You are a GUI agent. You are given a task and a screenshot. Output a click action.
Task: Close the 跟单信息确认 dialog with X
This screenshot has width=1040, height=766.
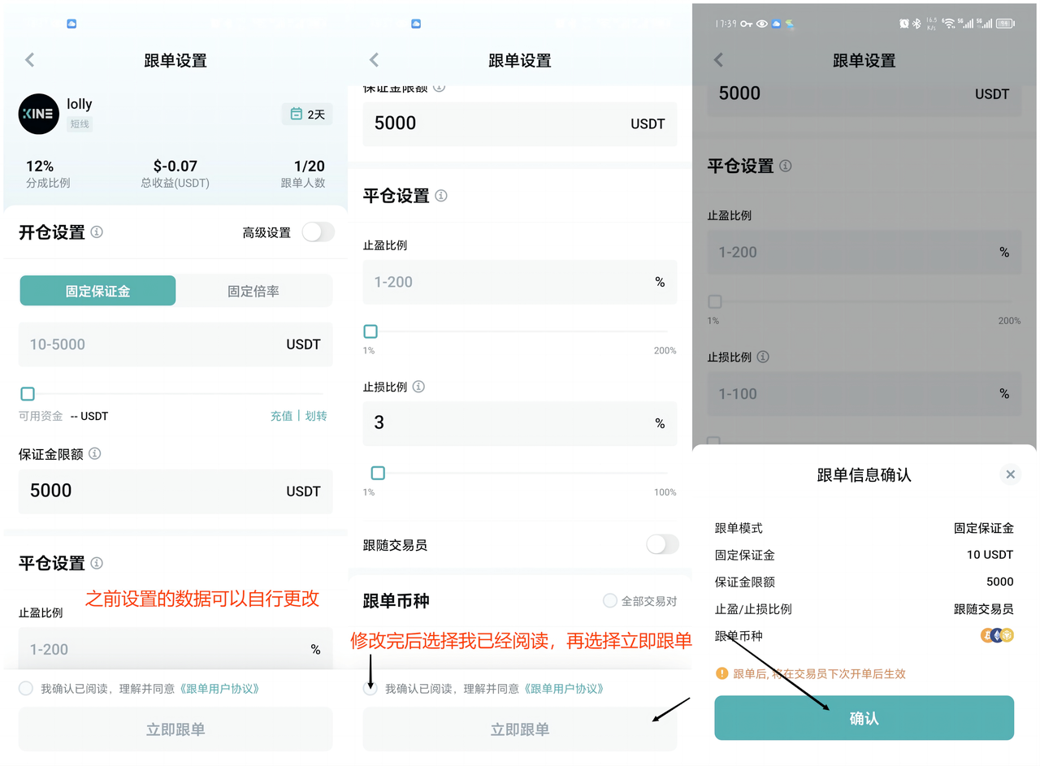(x=1010, y=474)
